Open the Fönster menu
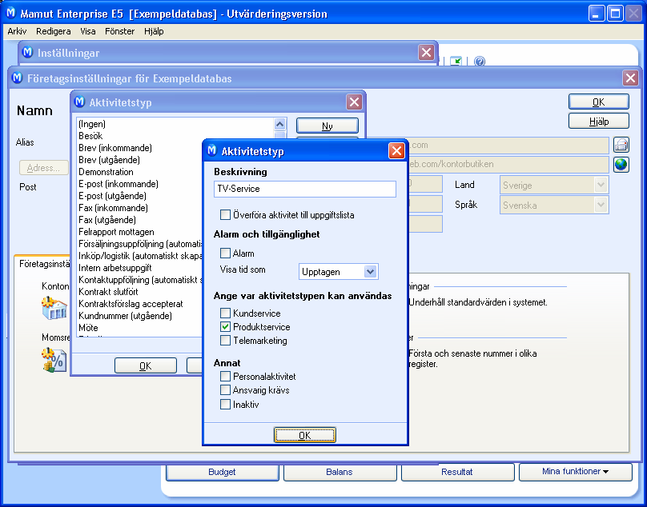Screen dimensions: 647x507 [x=119, y=31]
